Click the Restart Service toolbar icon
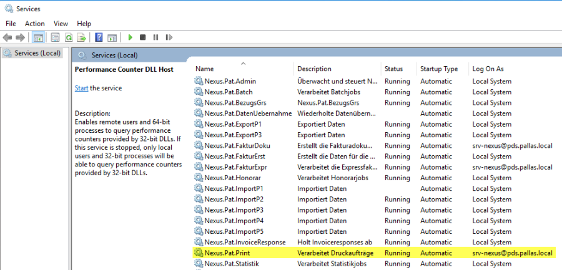 (x=168, y=38)
